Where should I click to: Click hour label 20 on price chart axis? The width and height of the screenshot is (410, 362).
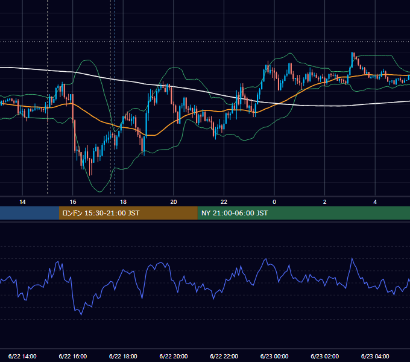174,202
